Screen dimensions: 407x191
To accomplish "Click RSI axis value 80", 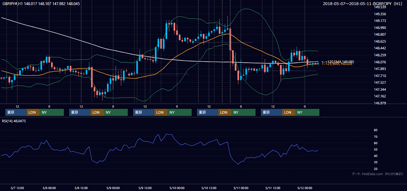I will (375, 130).
